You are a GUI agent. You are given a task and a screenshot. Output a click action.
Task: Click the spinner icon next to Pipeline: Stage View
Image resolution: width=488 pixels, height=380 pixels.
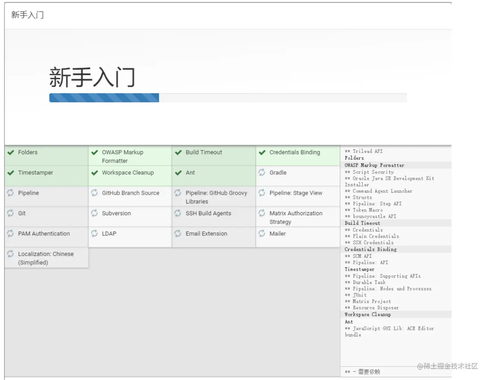coord(262,193)
